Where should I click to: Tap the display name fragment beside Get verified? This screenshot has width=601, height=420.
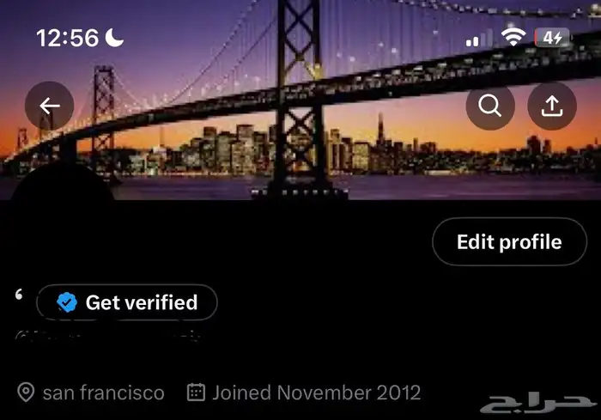pos(19,295)
